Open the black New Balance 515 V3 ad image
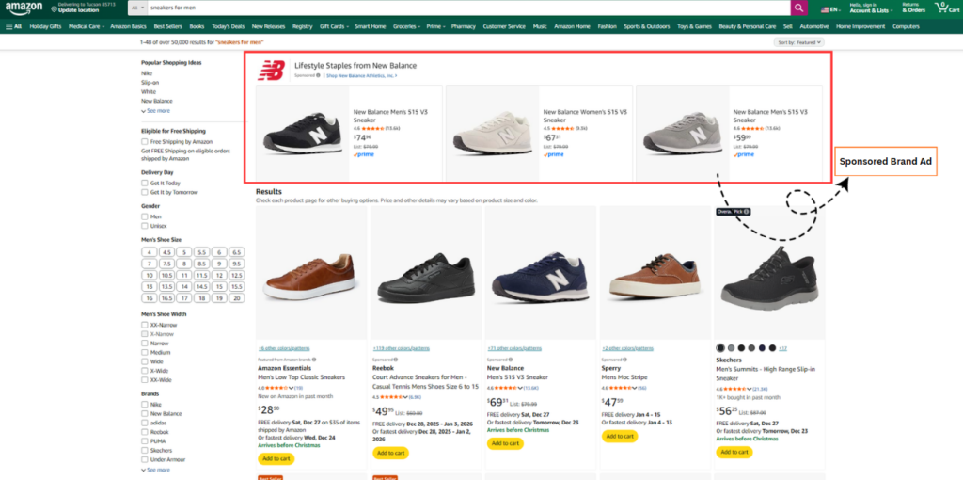 (x=302, y=133)
